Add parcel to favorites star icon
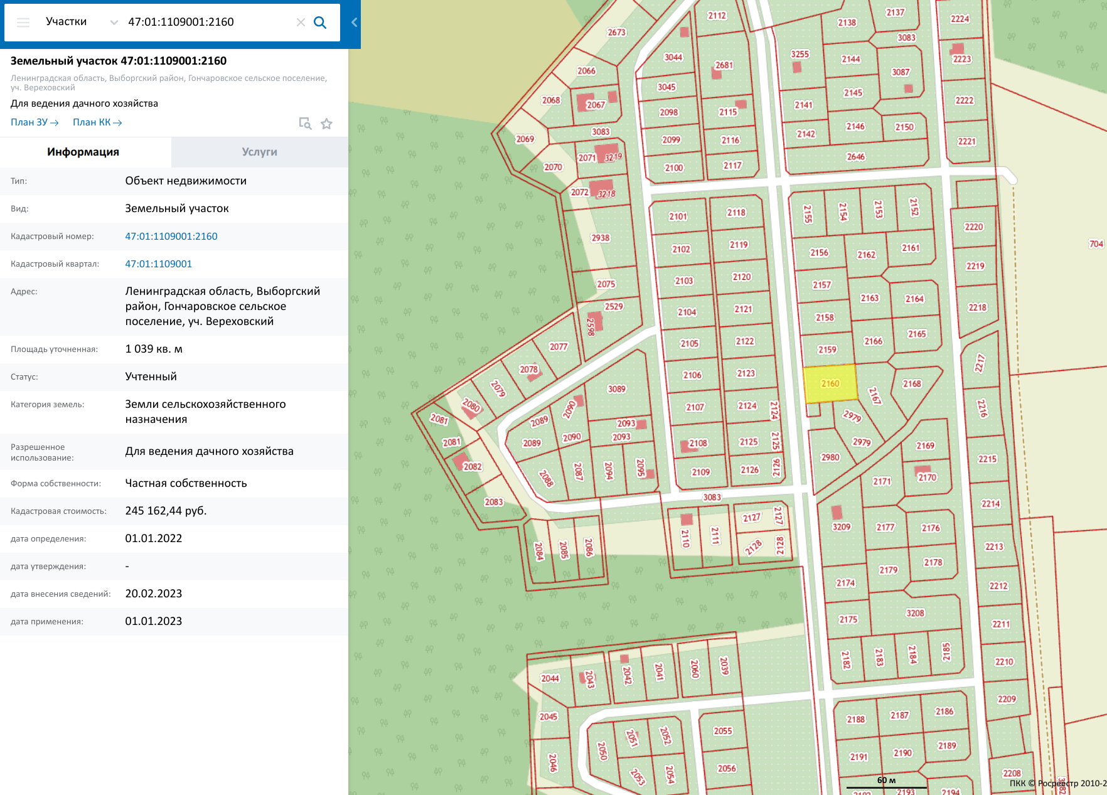Screen dimensions: 1107x795 click(326, 124)
